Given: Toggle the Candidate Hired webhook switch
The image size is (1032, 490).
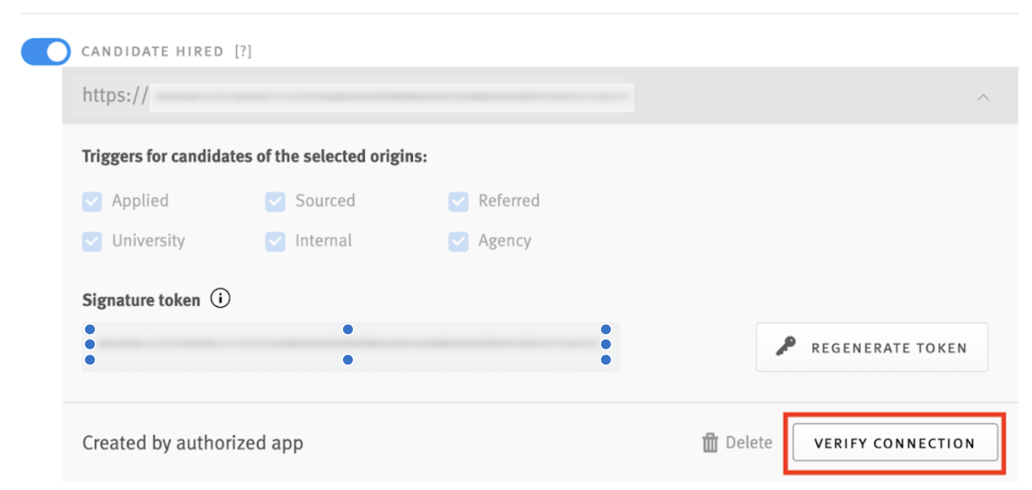Looking at the screenshot, I should point(46,51).
